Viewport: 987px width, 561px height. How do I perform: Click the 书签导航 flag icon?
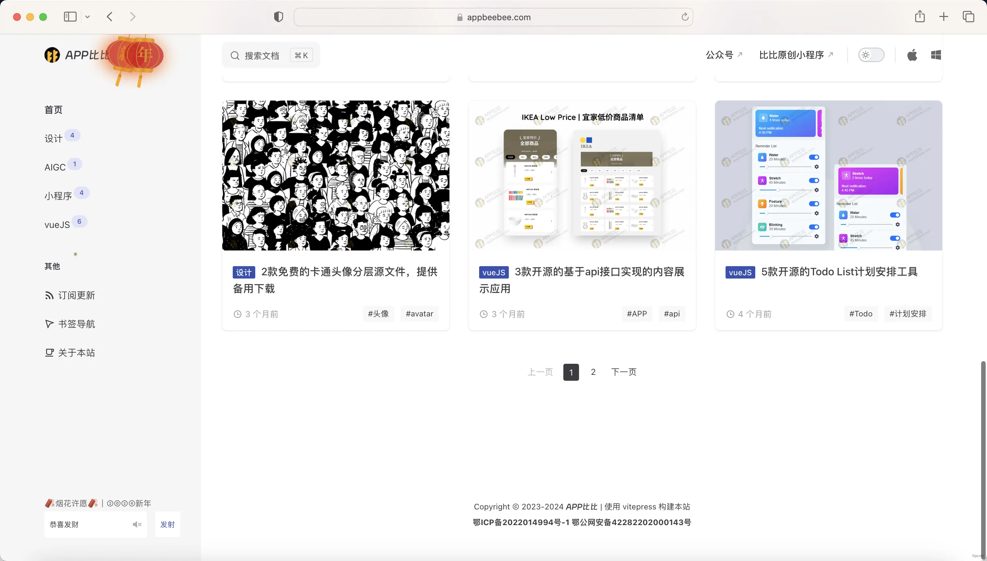(x=50, y=324)
